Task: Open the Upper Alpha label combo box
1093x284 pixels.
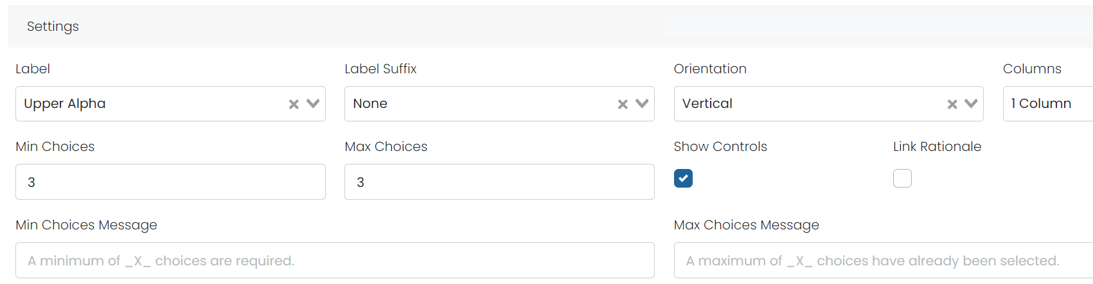Action: pos(170,103)
